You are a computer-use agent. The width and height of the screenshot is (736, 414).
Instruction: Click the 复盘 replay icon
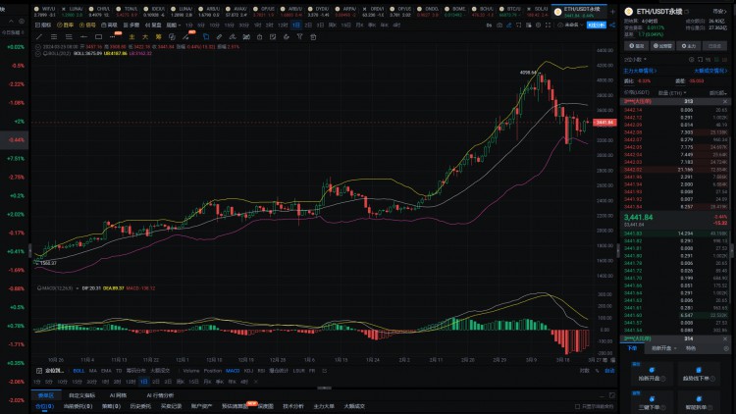153,25
